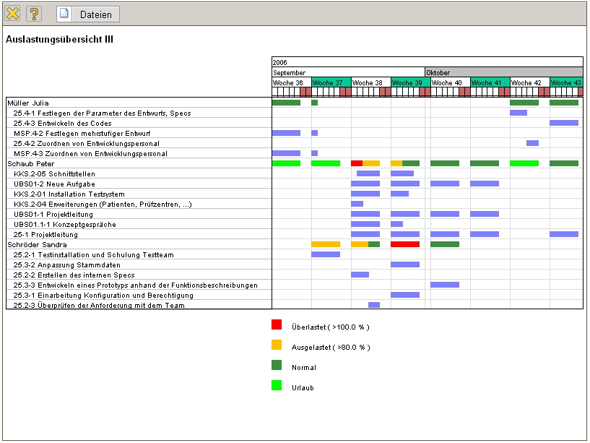This screenshot has height=443, width=590.
Task: Select the Müller Julia resource row
Action: coord(30,103)
